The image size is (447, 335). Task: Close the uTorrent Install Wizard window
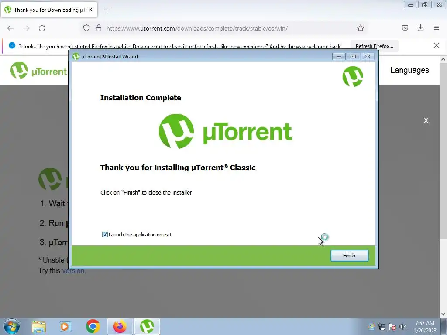tap(368, 57)
